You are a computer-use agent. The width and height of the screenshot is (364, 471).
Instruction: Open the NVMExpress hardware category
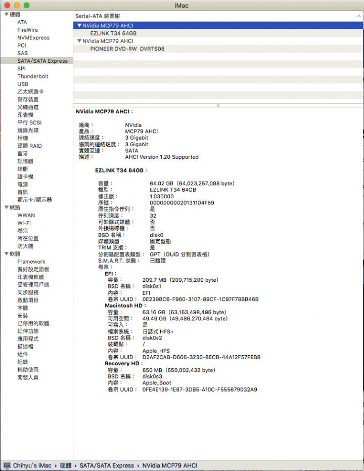[x=33, y=38]
